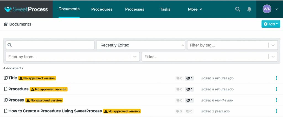This screenshot has width=283, height=117.
Task: Expand the More menu in navigation
Action: pyautogui.click(x=195, y=9)
